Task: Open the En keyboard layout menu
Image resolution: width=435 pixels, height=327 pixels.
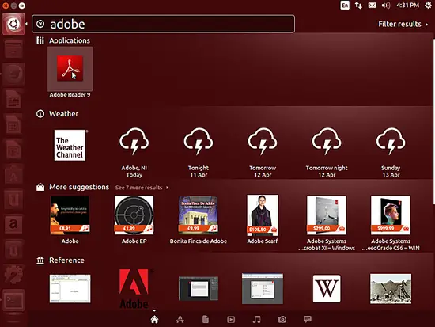Action: tap(345, 6)
